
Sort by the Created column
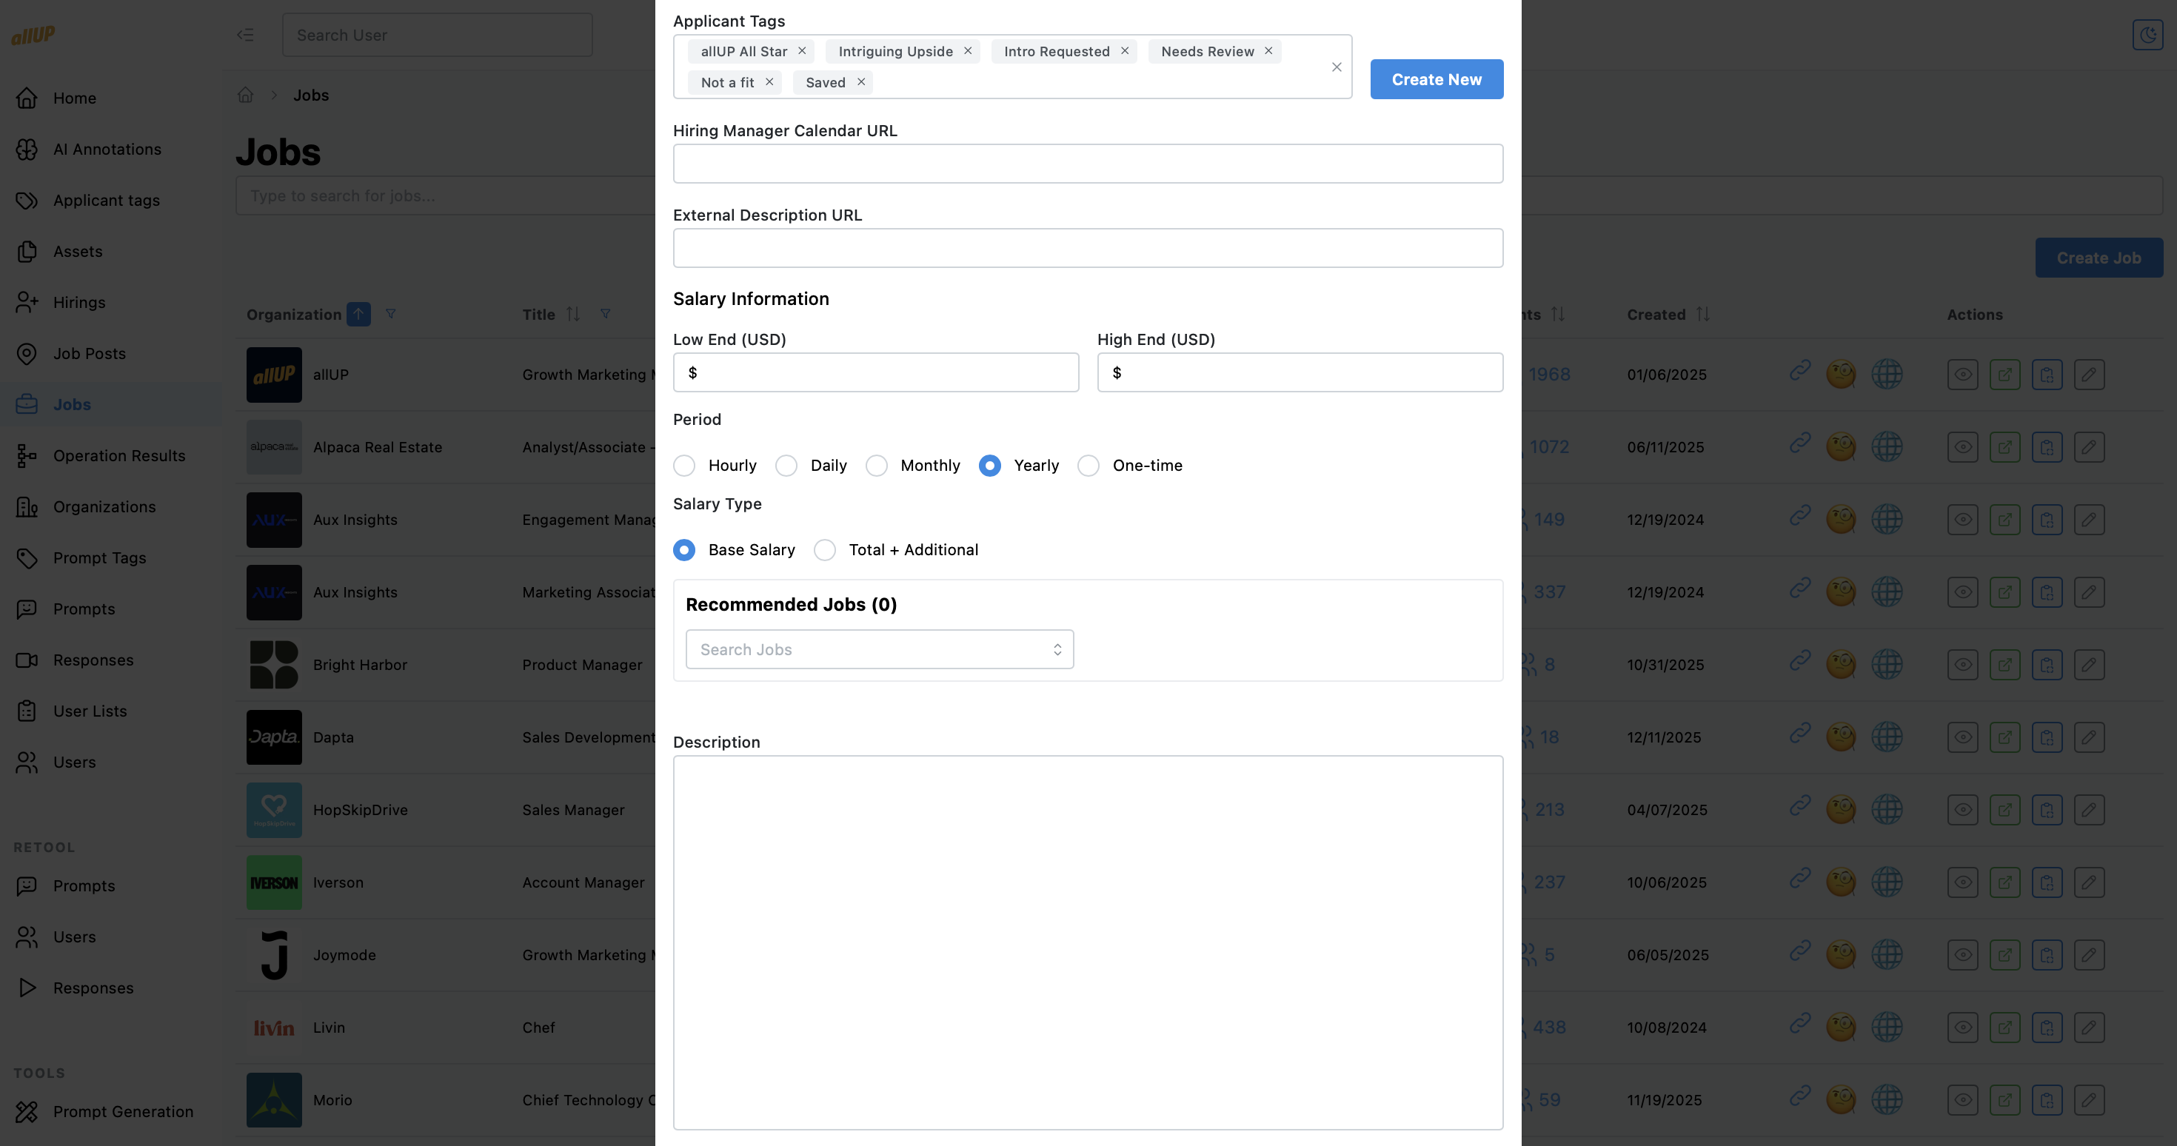point(1702,315)
